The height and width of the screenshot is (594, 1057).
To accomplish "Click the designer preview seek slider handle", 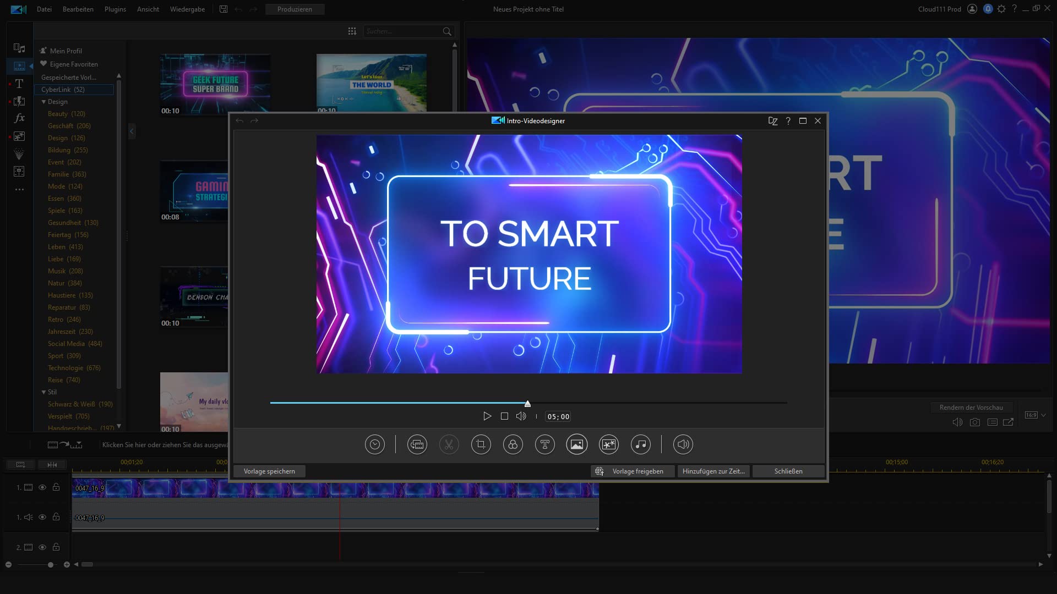I will [x=527, y=404].
